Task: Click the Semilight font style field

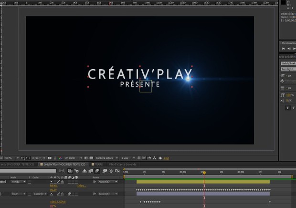Action: click(x=288, y=69)
